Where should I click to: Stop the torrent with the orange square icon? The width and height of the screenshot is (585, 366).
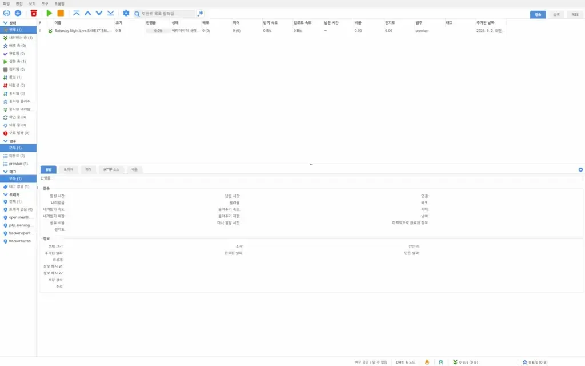(x=61, y=13)
